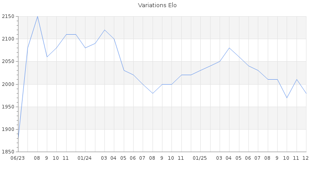Image resolution: width=315 pixels, height=180 pixels.
Task: Click the 1950 y-axis label
Action: tap(8, 107)
